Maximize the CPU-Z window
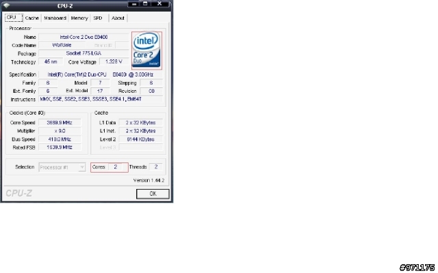Image resolution: width=438 pixels, height=273 pixels. [145, 4]
